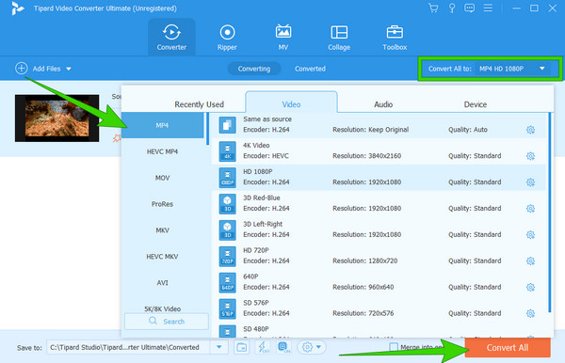Switch to the Audio tab

coord(383,104)
